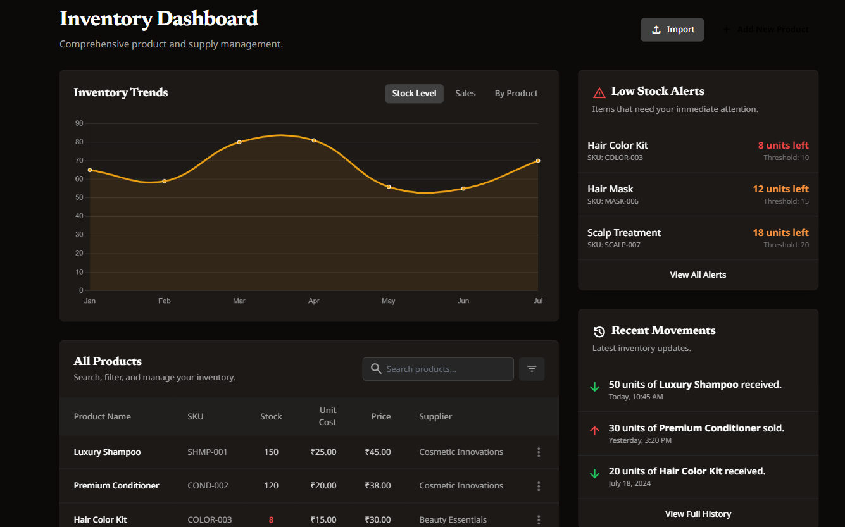845x527 pixels.
Task: Click the green arrow beside Luxury Shampoo received
Action: (594, 387)
